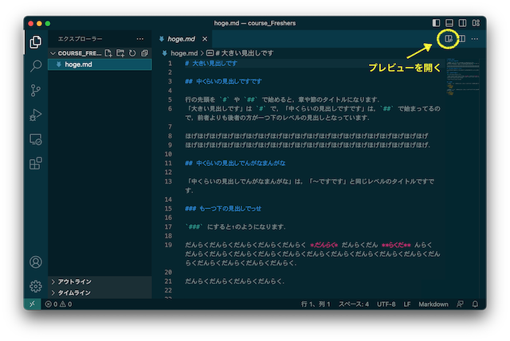
Task: Click line 21 paragraph text
Action: (x=235, y=281)
